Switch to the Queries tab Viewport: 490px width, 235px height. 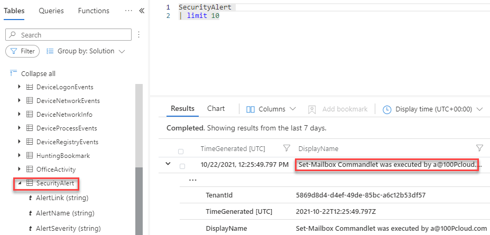[51, 11]
